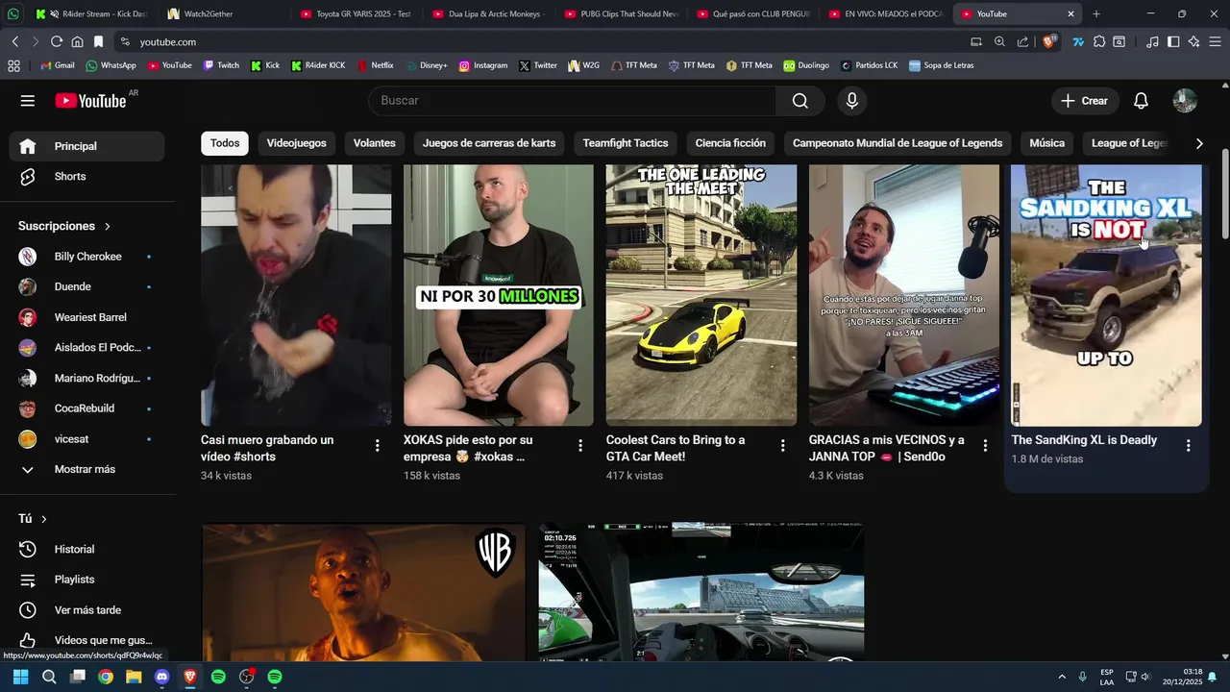Open the notifications bell

[x=1141, y=101]
